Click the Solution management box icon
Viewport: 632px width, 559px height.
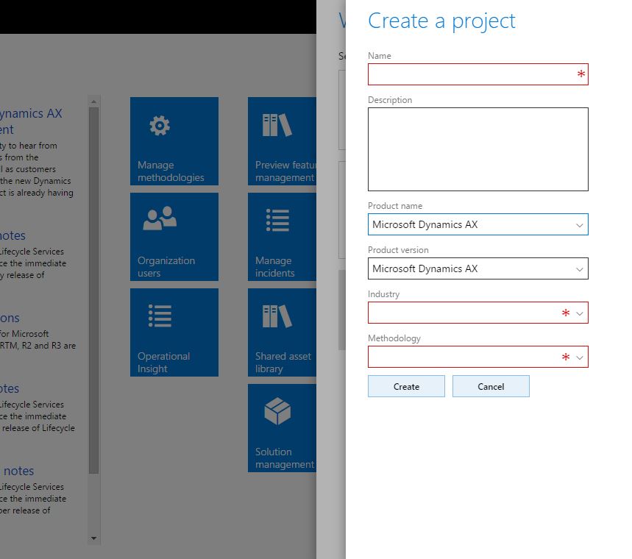277,413
